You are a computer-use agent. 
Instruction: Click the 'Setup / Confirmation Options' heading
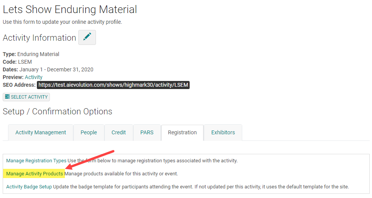point(58,112)
